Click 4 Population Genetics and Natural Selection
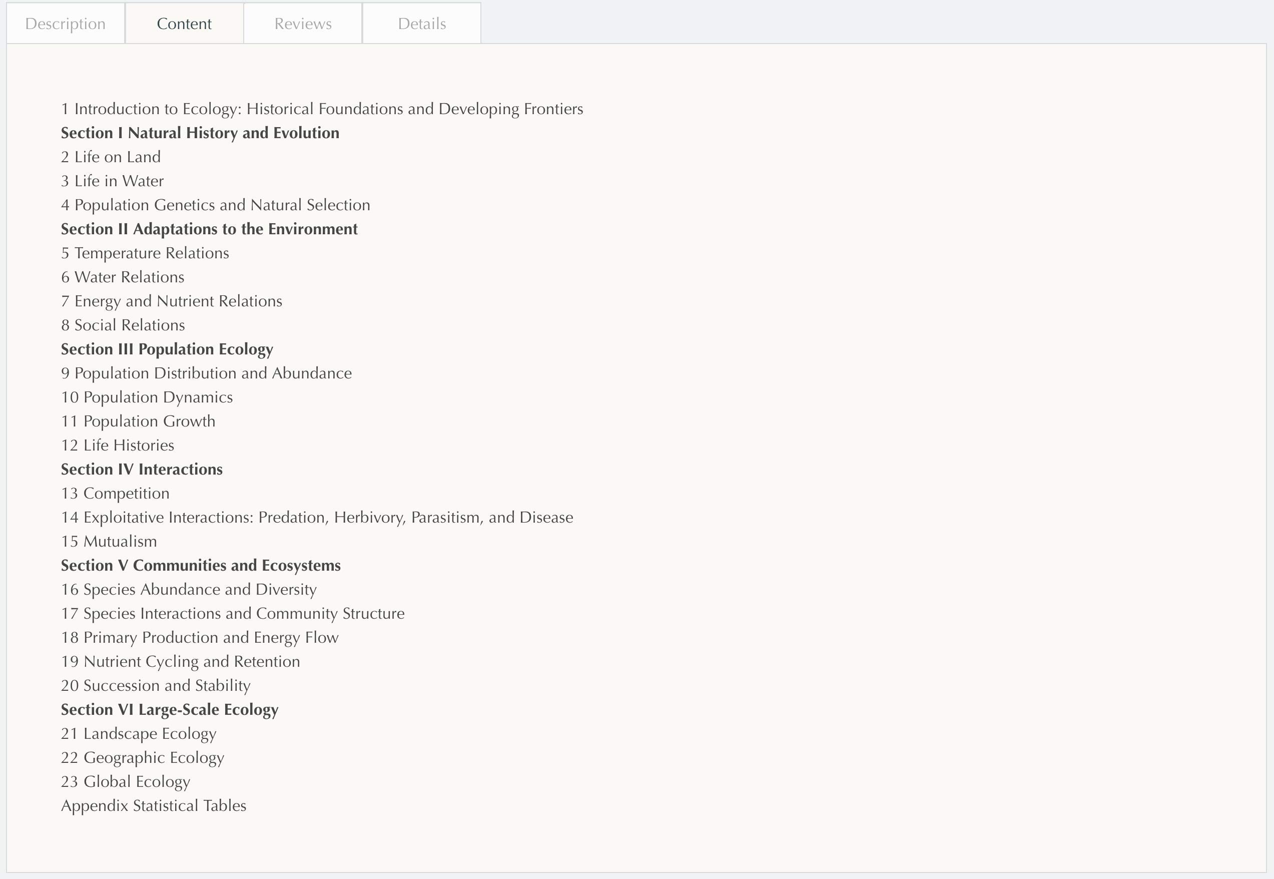The image size is (1274, 879). pyautogui.click(x=215, y=205)
